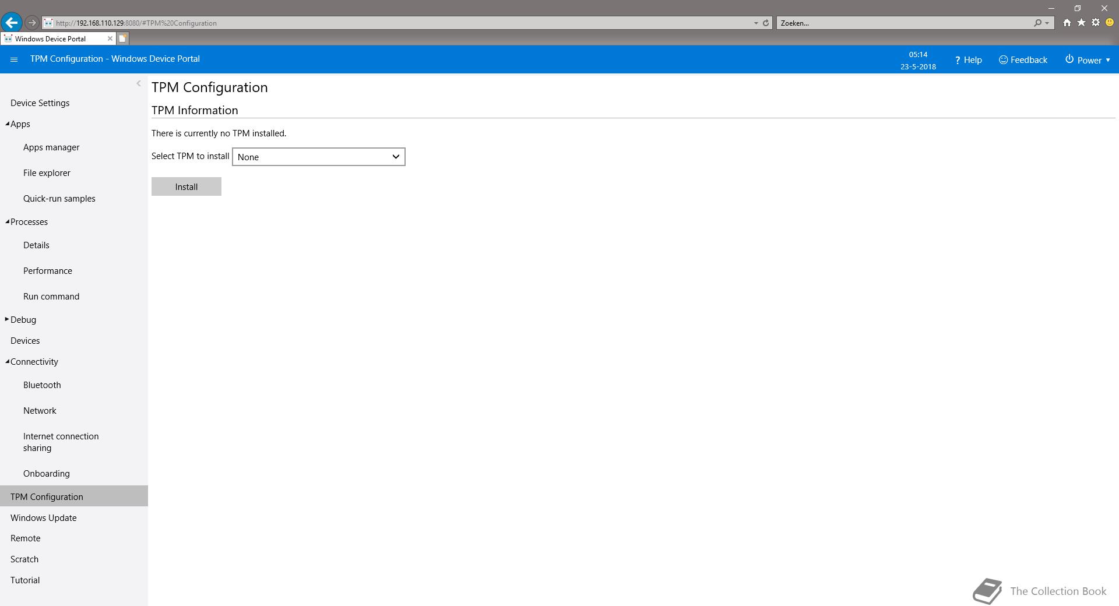Open Network page
The width and height of the screenshot is (1119, 606).
pyautogui.click(x=40, y=411)
